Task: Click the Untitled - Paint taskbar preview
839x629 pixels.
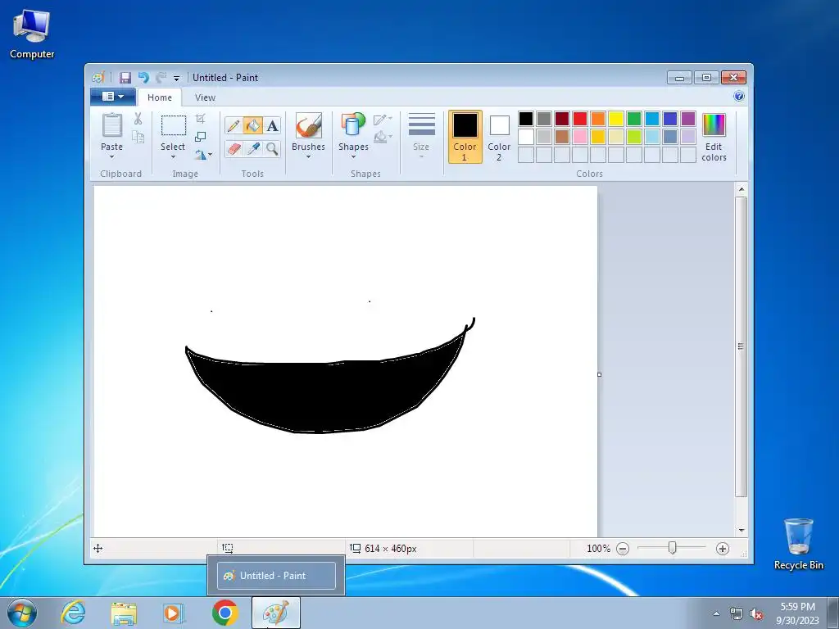Action: click(x=277, y=576)
